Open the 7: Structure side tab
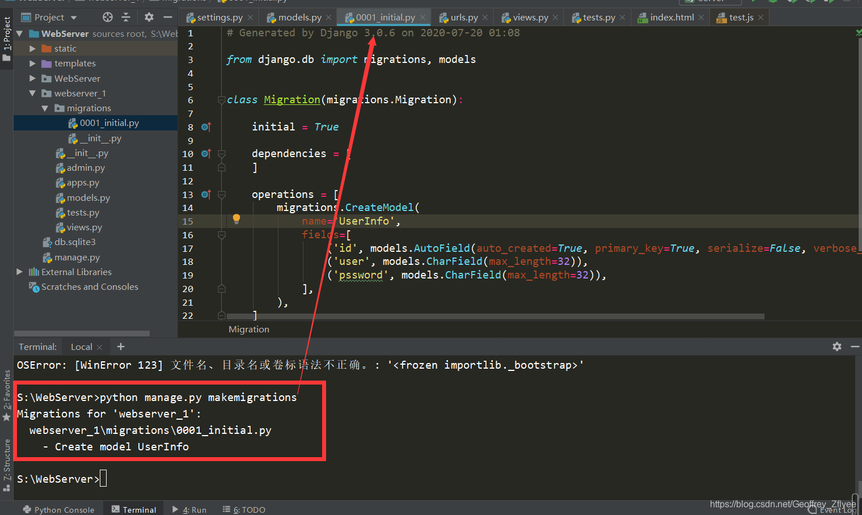Screen dimensions: 862x515 point(7,465)
